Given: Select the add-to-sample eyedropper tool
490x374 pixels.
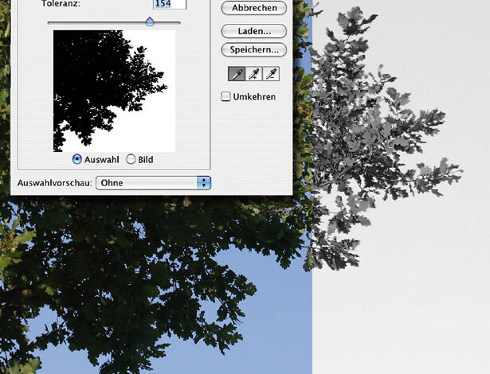Looking at the screenshot, I should (253, 74).
